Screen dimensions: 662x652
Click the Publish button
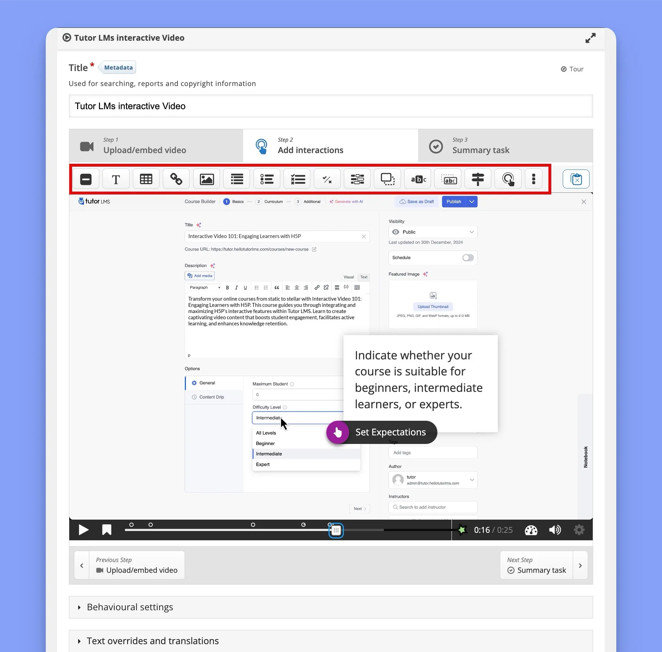point(454,202)
